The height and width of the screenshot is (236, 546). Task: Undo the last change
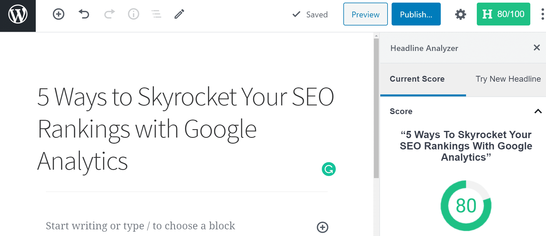click(x=84, y=14)
